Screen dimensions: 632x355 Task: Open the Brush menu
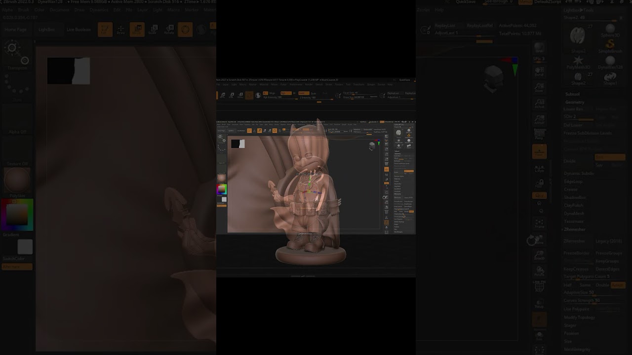[x=23, y=9]
